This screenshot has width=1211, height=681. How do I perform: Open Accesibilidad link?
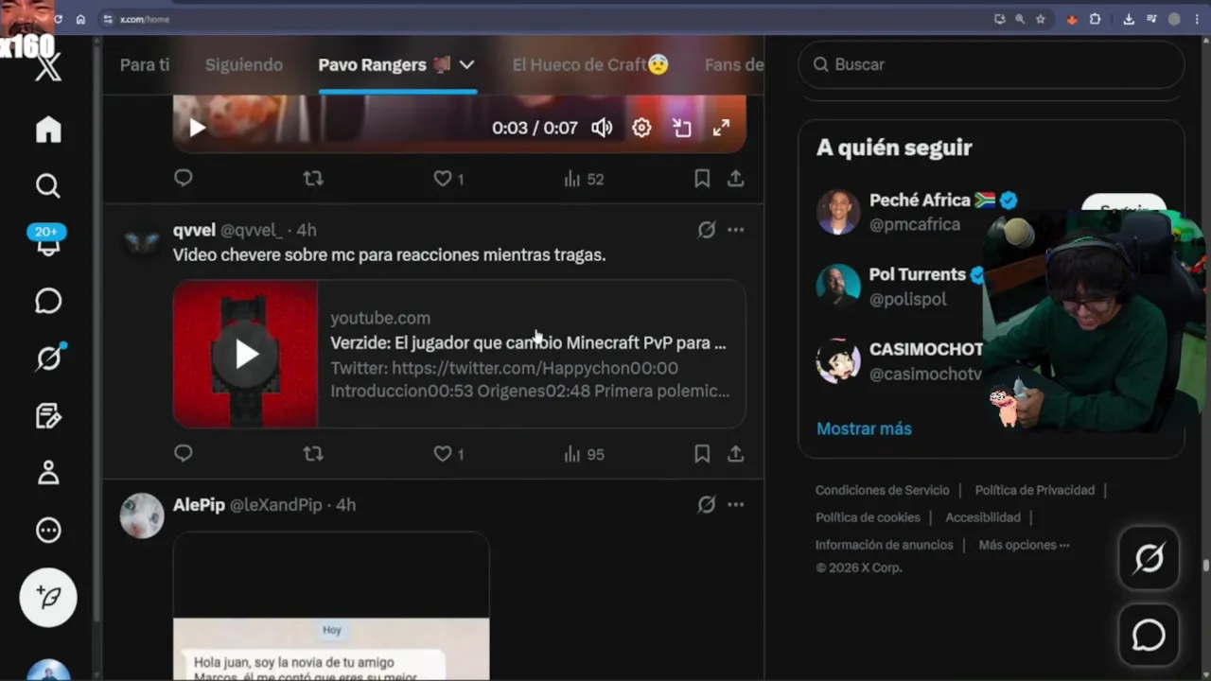(x=982, y=517)
